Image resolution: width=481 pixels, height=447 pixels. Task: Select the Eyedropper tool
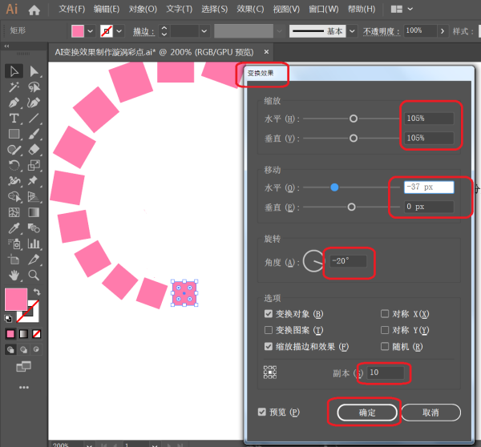[14, 228]
